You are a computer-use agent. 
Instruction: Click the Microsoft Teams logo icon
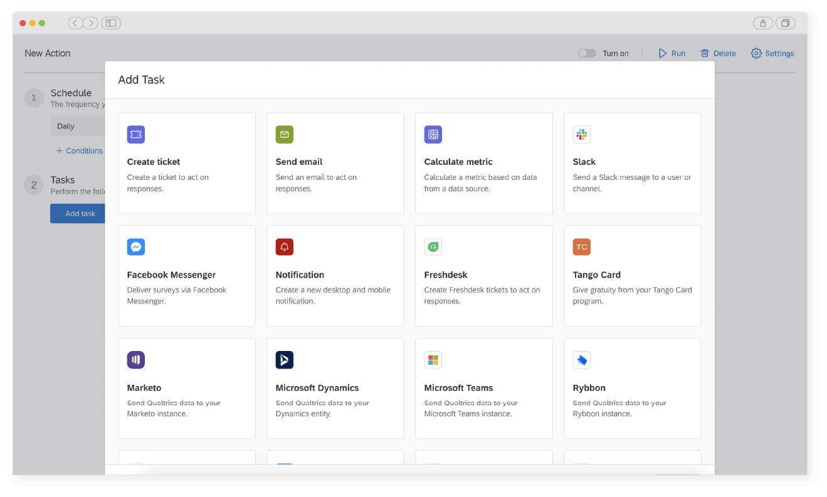[433, 360]
